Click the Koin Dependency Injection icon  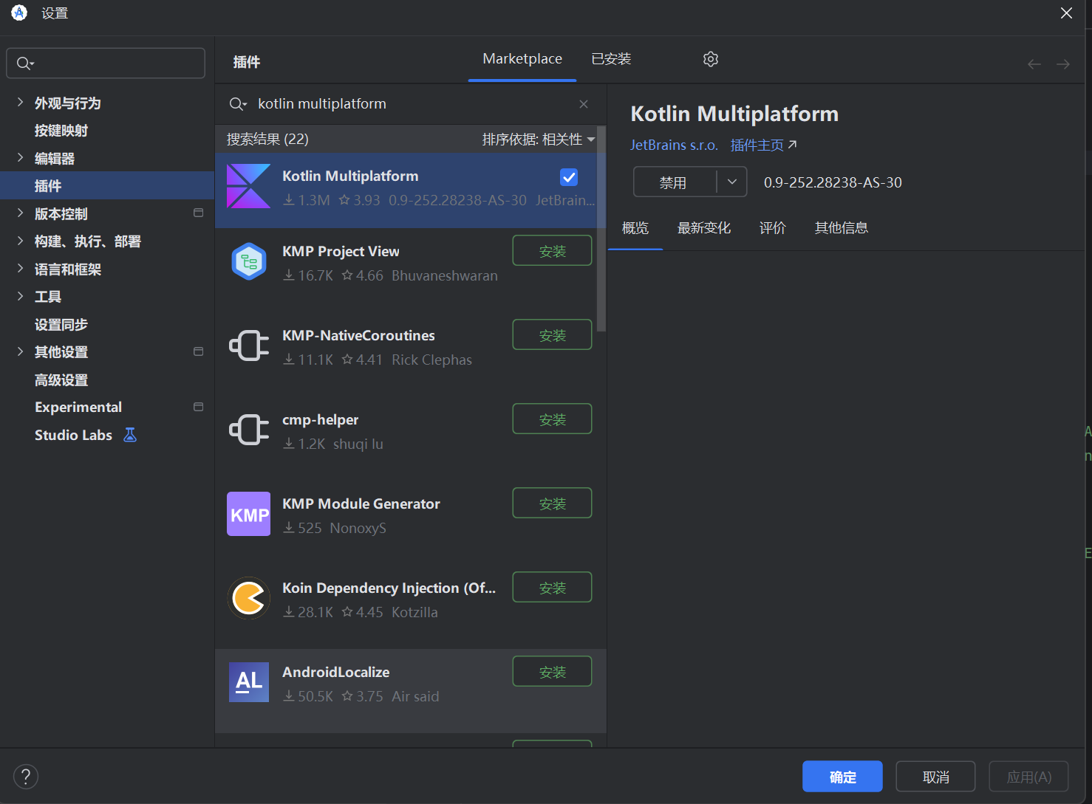click(249, 598)
